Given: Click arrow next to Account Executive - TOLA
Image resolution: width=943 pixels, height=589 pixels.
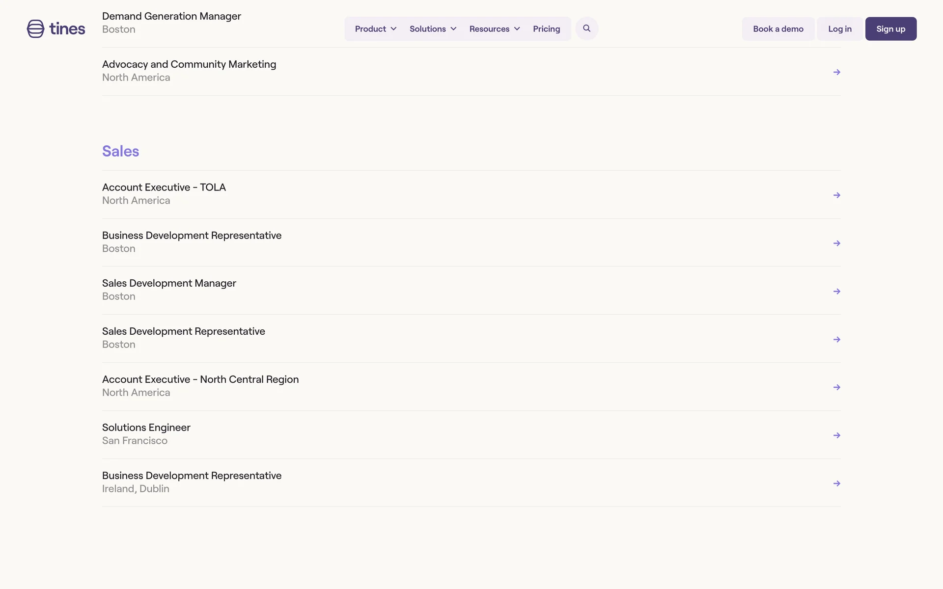Looking at the screenshot, I should 836,195.
